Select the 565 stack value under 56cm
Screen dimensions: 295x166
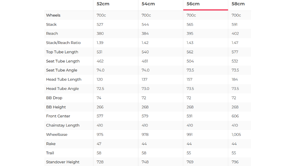coord(190,24)
